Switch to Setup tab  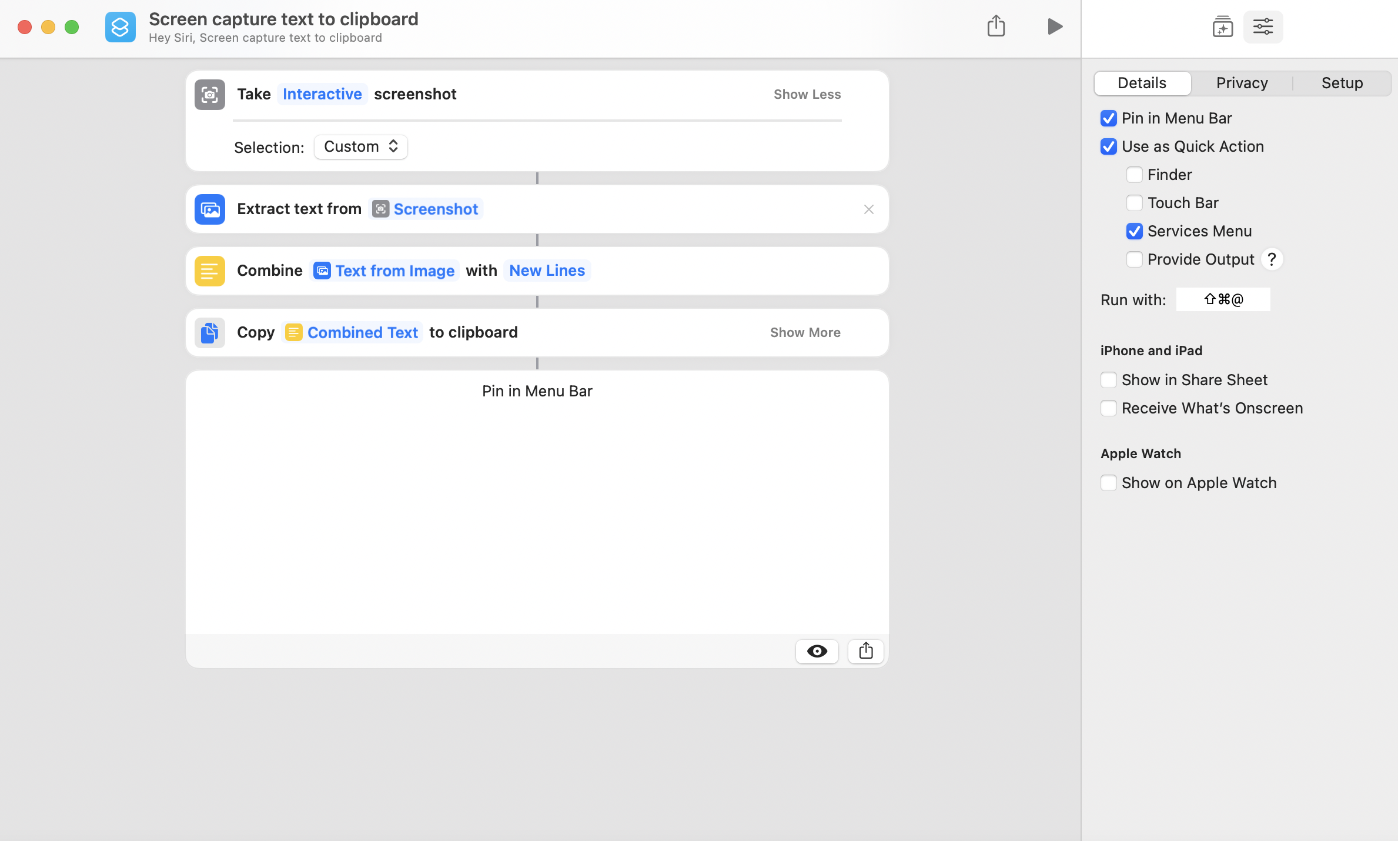click(x=1342, y=82)
